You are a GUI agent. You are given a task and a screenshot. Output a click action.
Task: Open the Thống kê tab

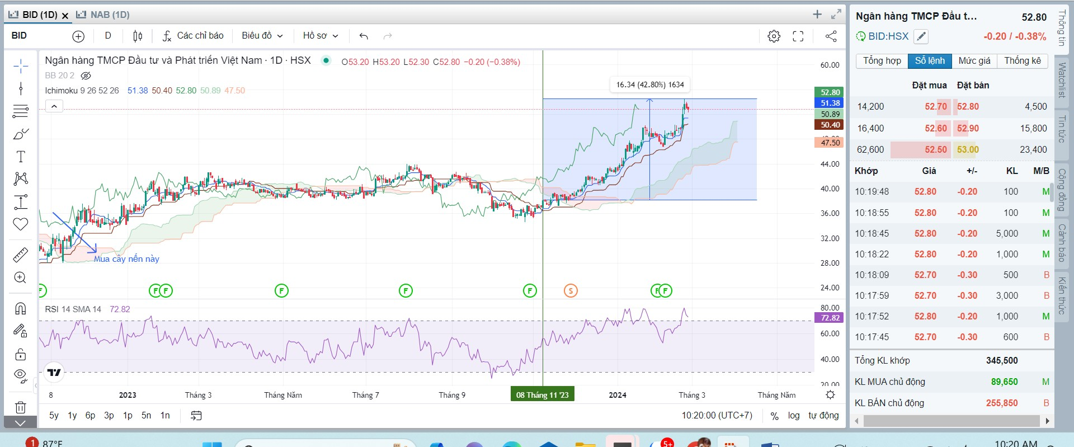(1023, 61)
